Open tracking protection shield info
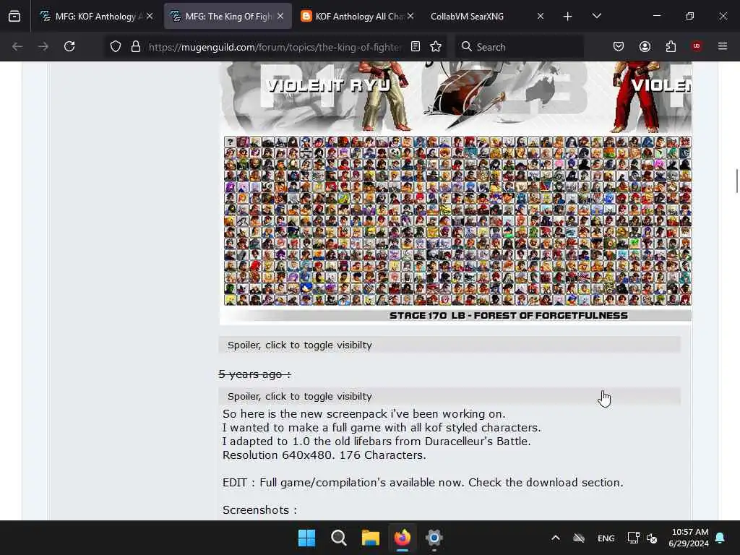740x555 pixels. pyautogui.click(x=116, y=47)
